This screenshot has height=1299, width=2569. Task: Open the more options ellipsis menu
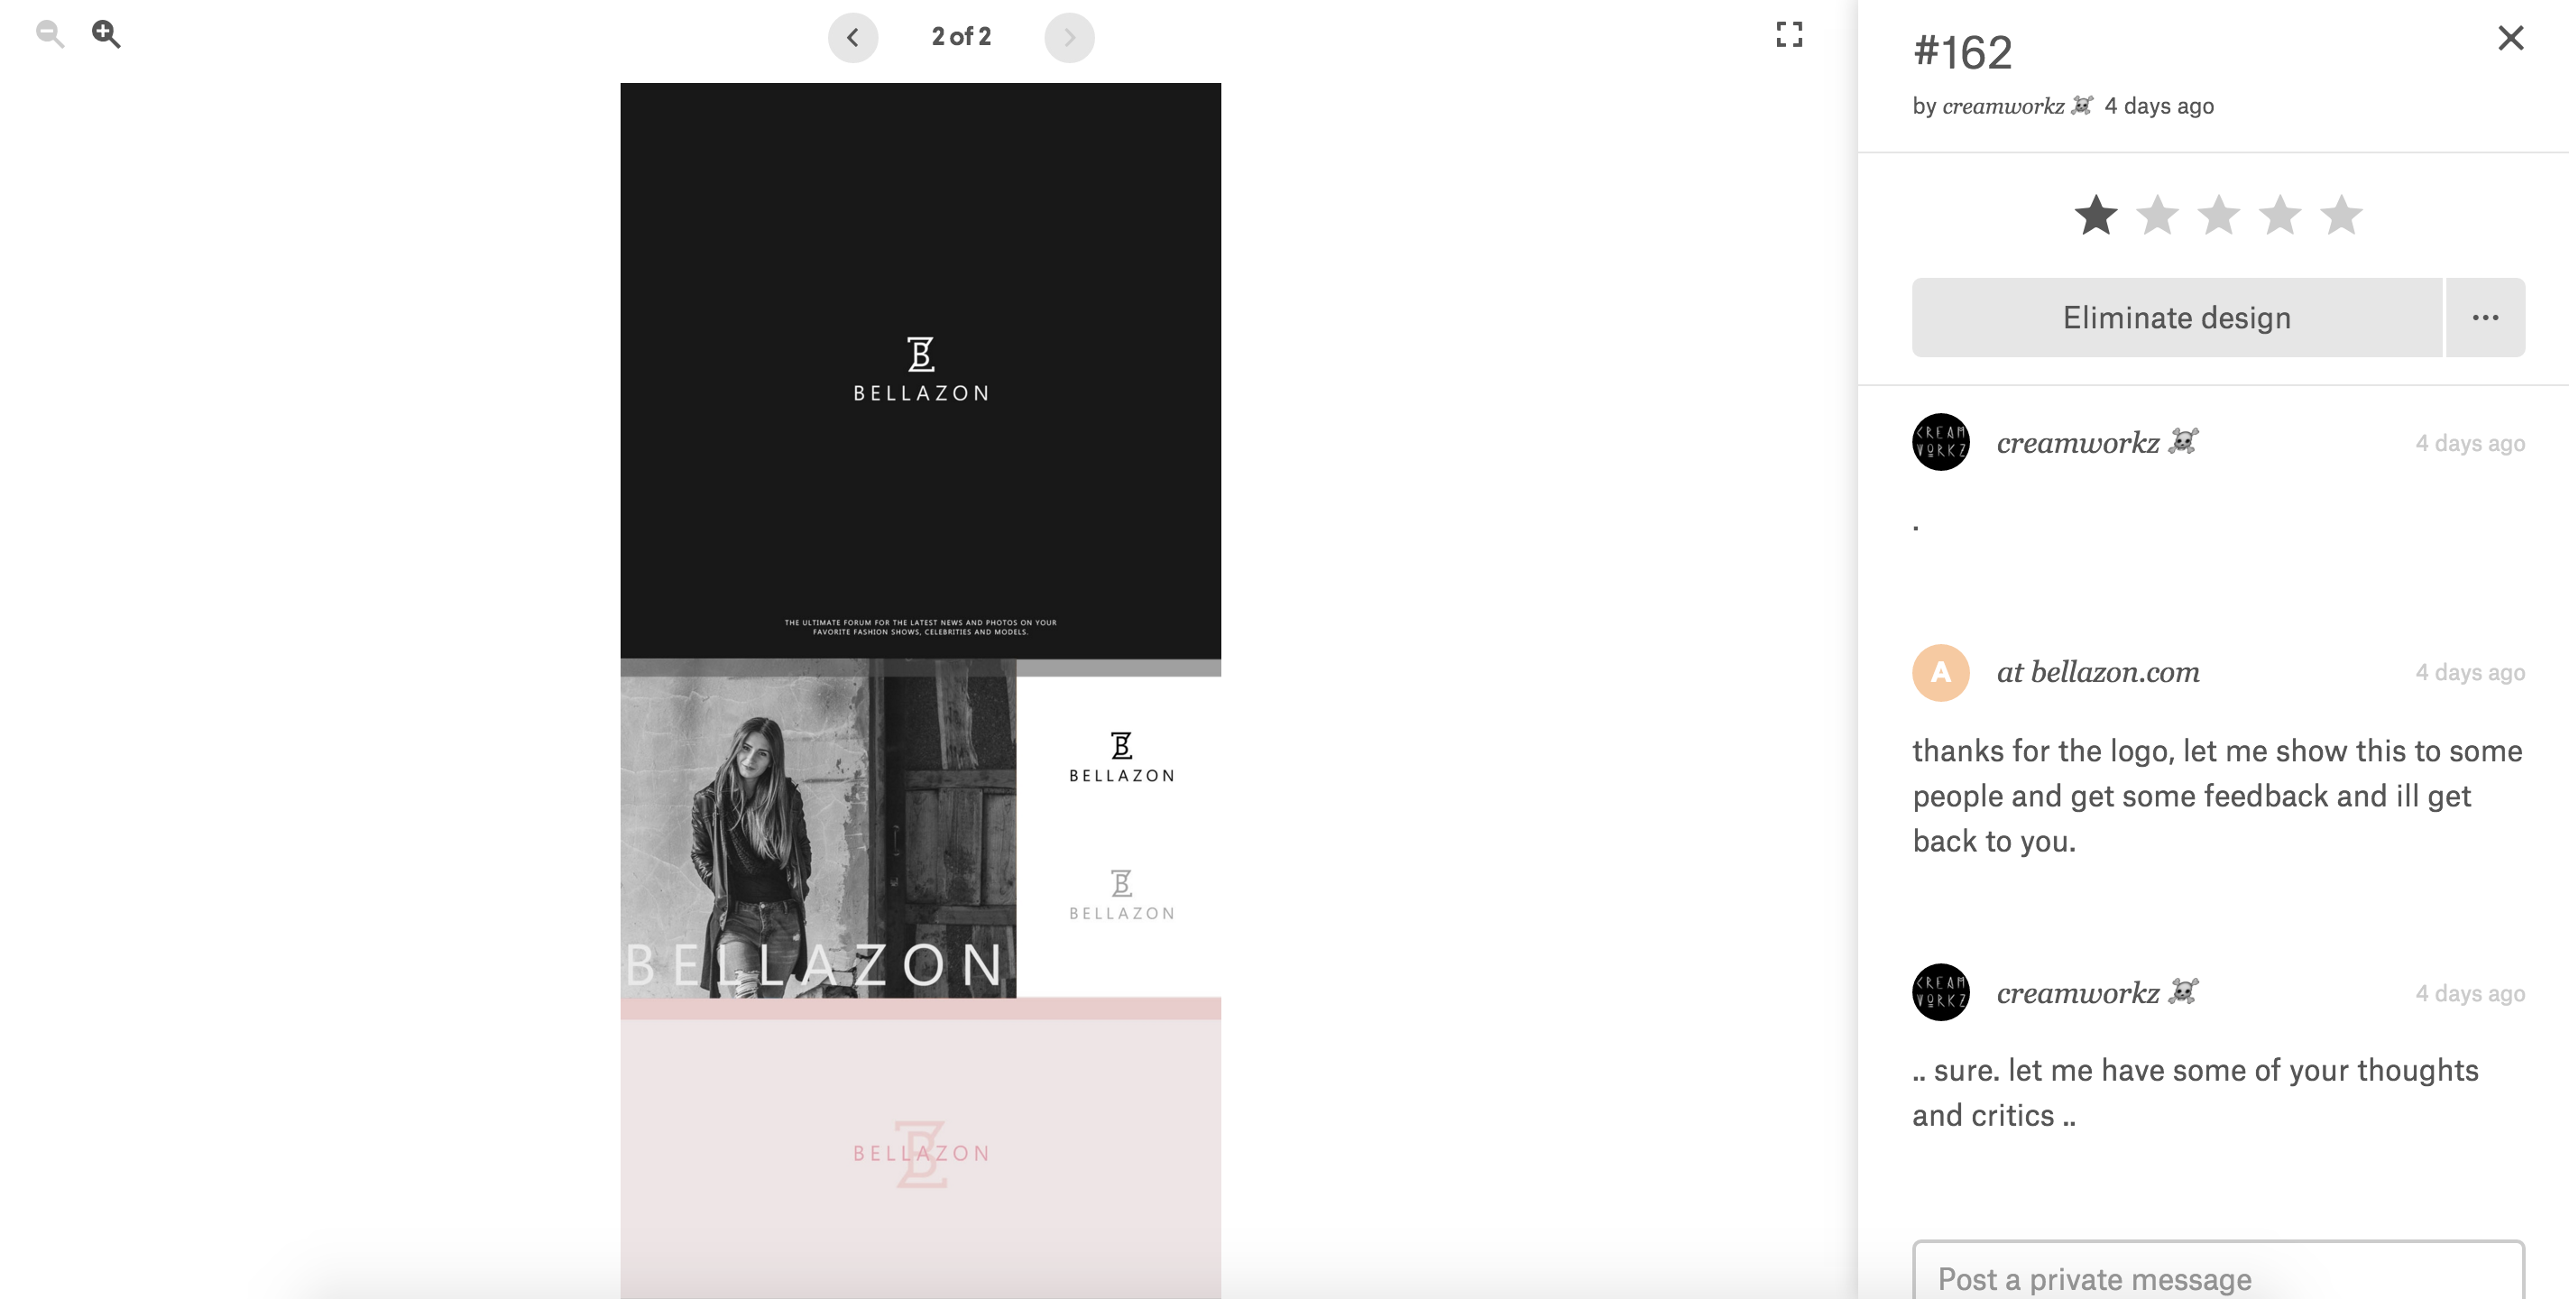2485,318
